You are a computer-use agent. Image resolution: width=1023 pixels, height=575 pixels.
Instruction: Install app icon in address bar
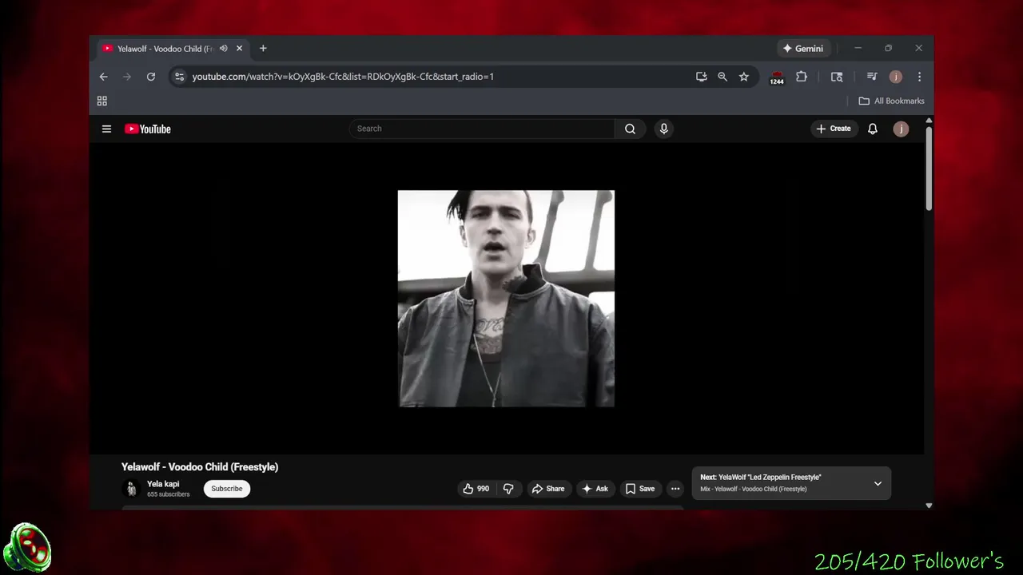(x=701, y=77)
